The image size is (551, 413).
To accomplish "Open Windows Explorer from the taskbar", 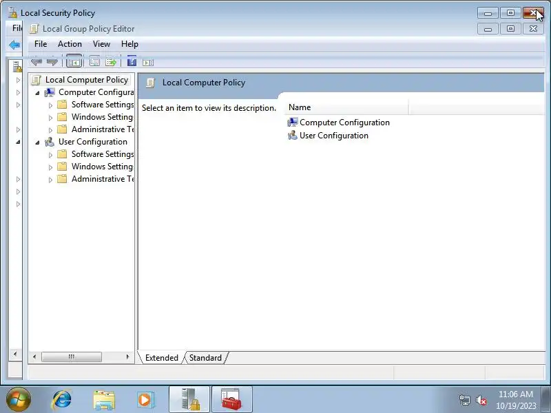I will coord(104,400).
